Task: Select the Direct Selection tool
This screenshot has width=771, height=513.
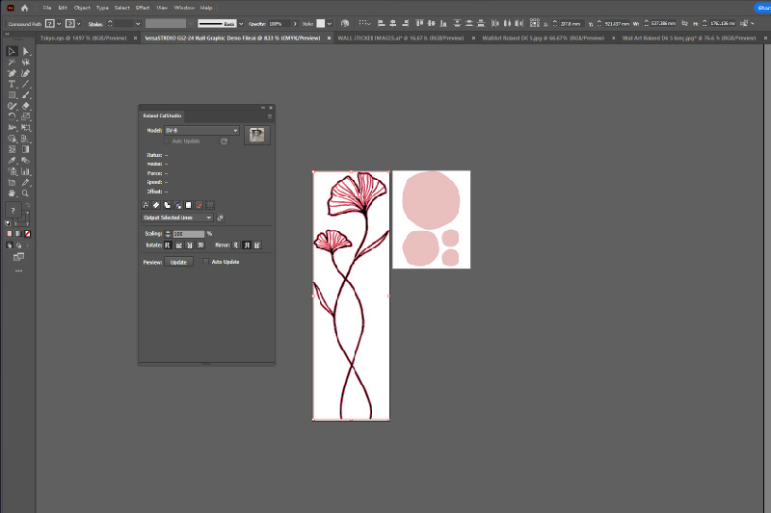Action: [26, 51]
